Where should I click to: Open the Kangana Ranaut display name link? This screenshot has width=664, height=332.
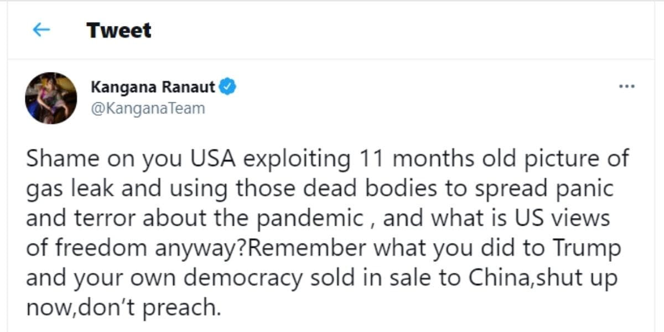click(153, 87)
